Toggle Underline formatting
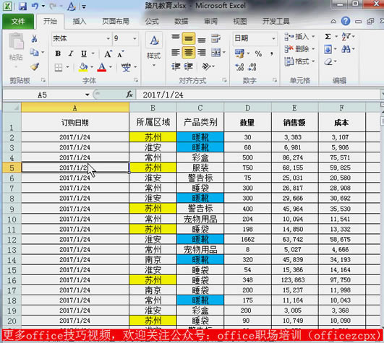The image size is (384, 343). (84, 53)
